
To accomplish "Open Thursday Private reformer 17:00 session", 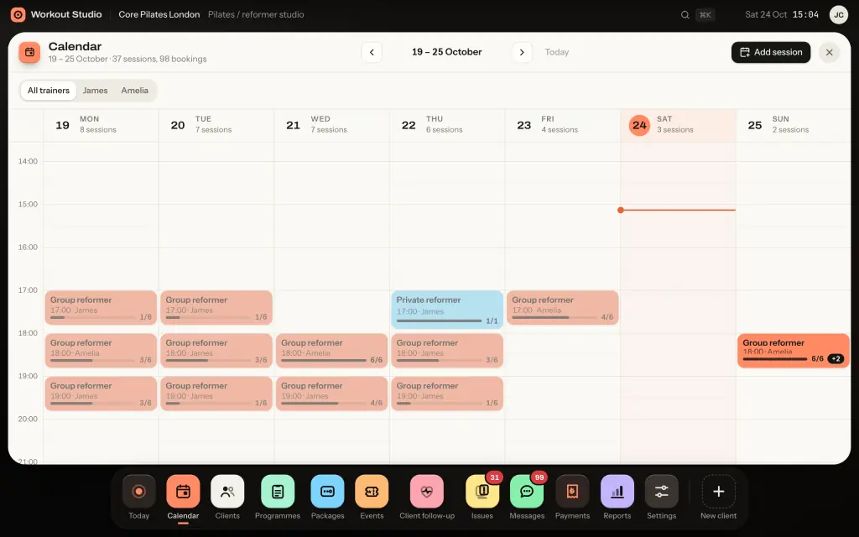I will (447, 310).
